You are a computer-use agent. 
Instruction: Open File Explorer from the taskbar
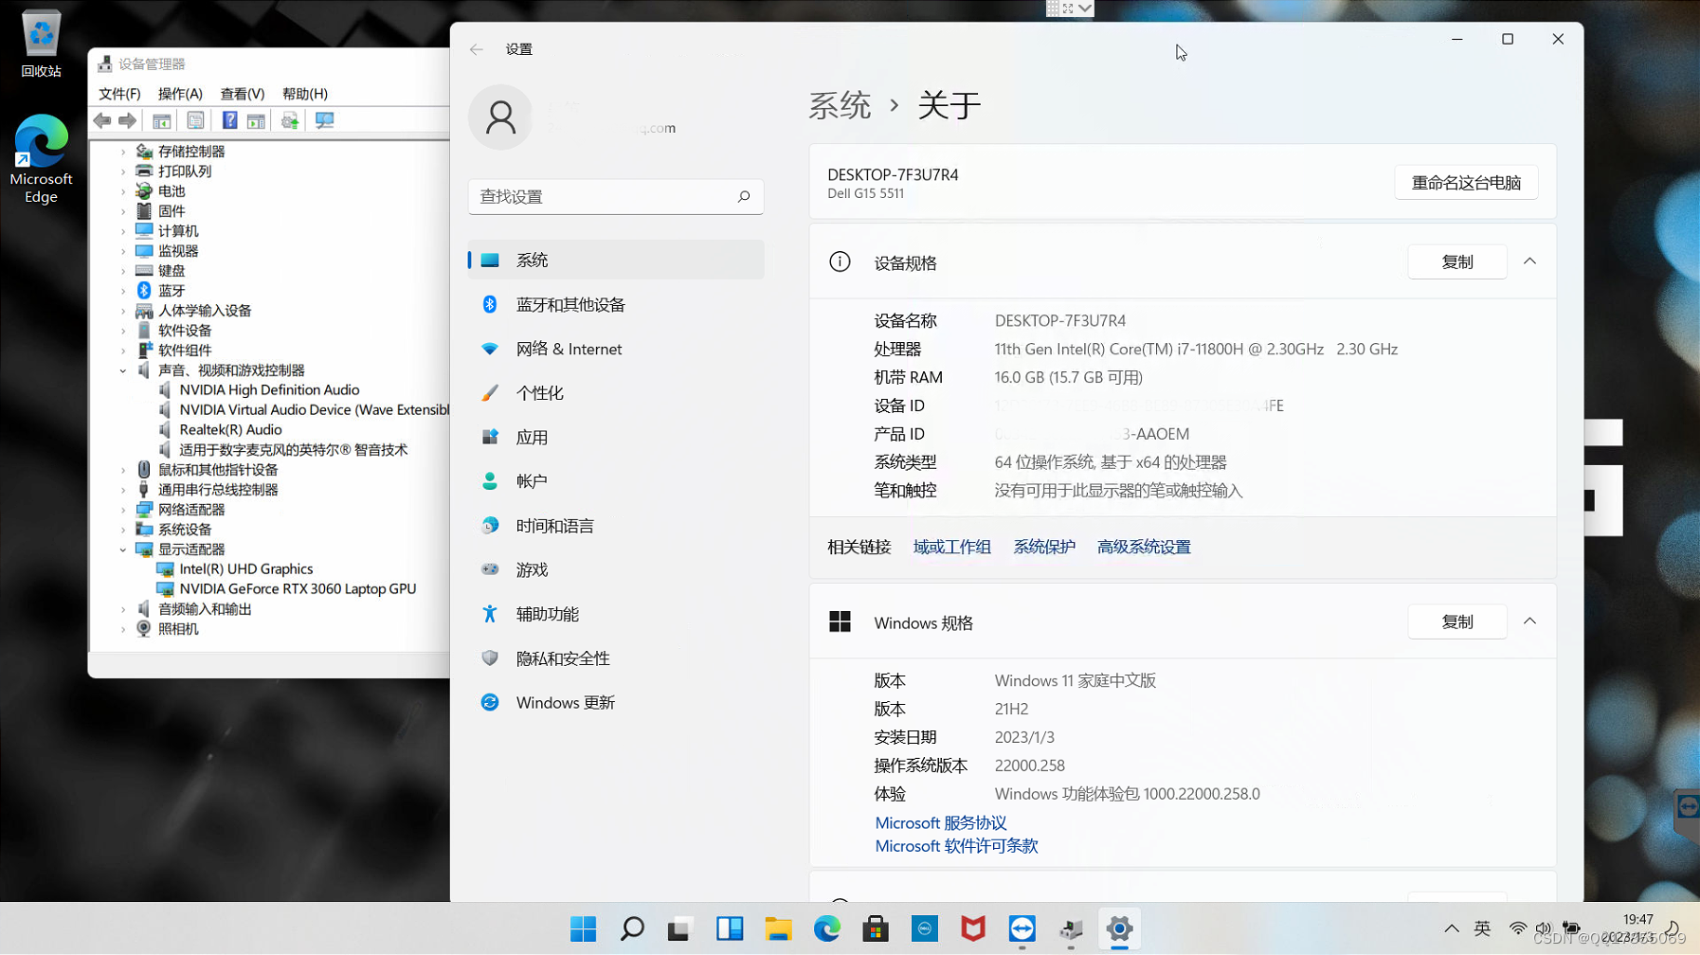click(778, 928)
